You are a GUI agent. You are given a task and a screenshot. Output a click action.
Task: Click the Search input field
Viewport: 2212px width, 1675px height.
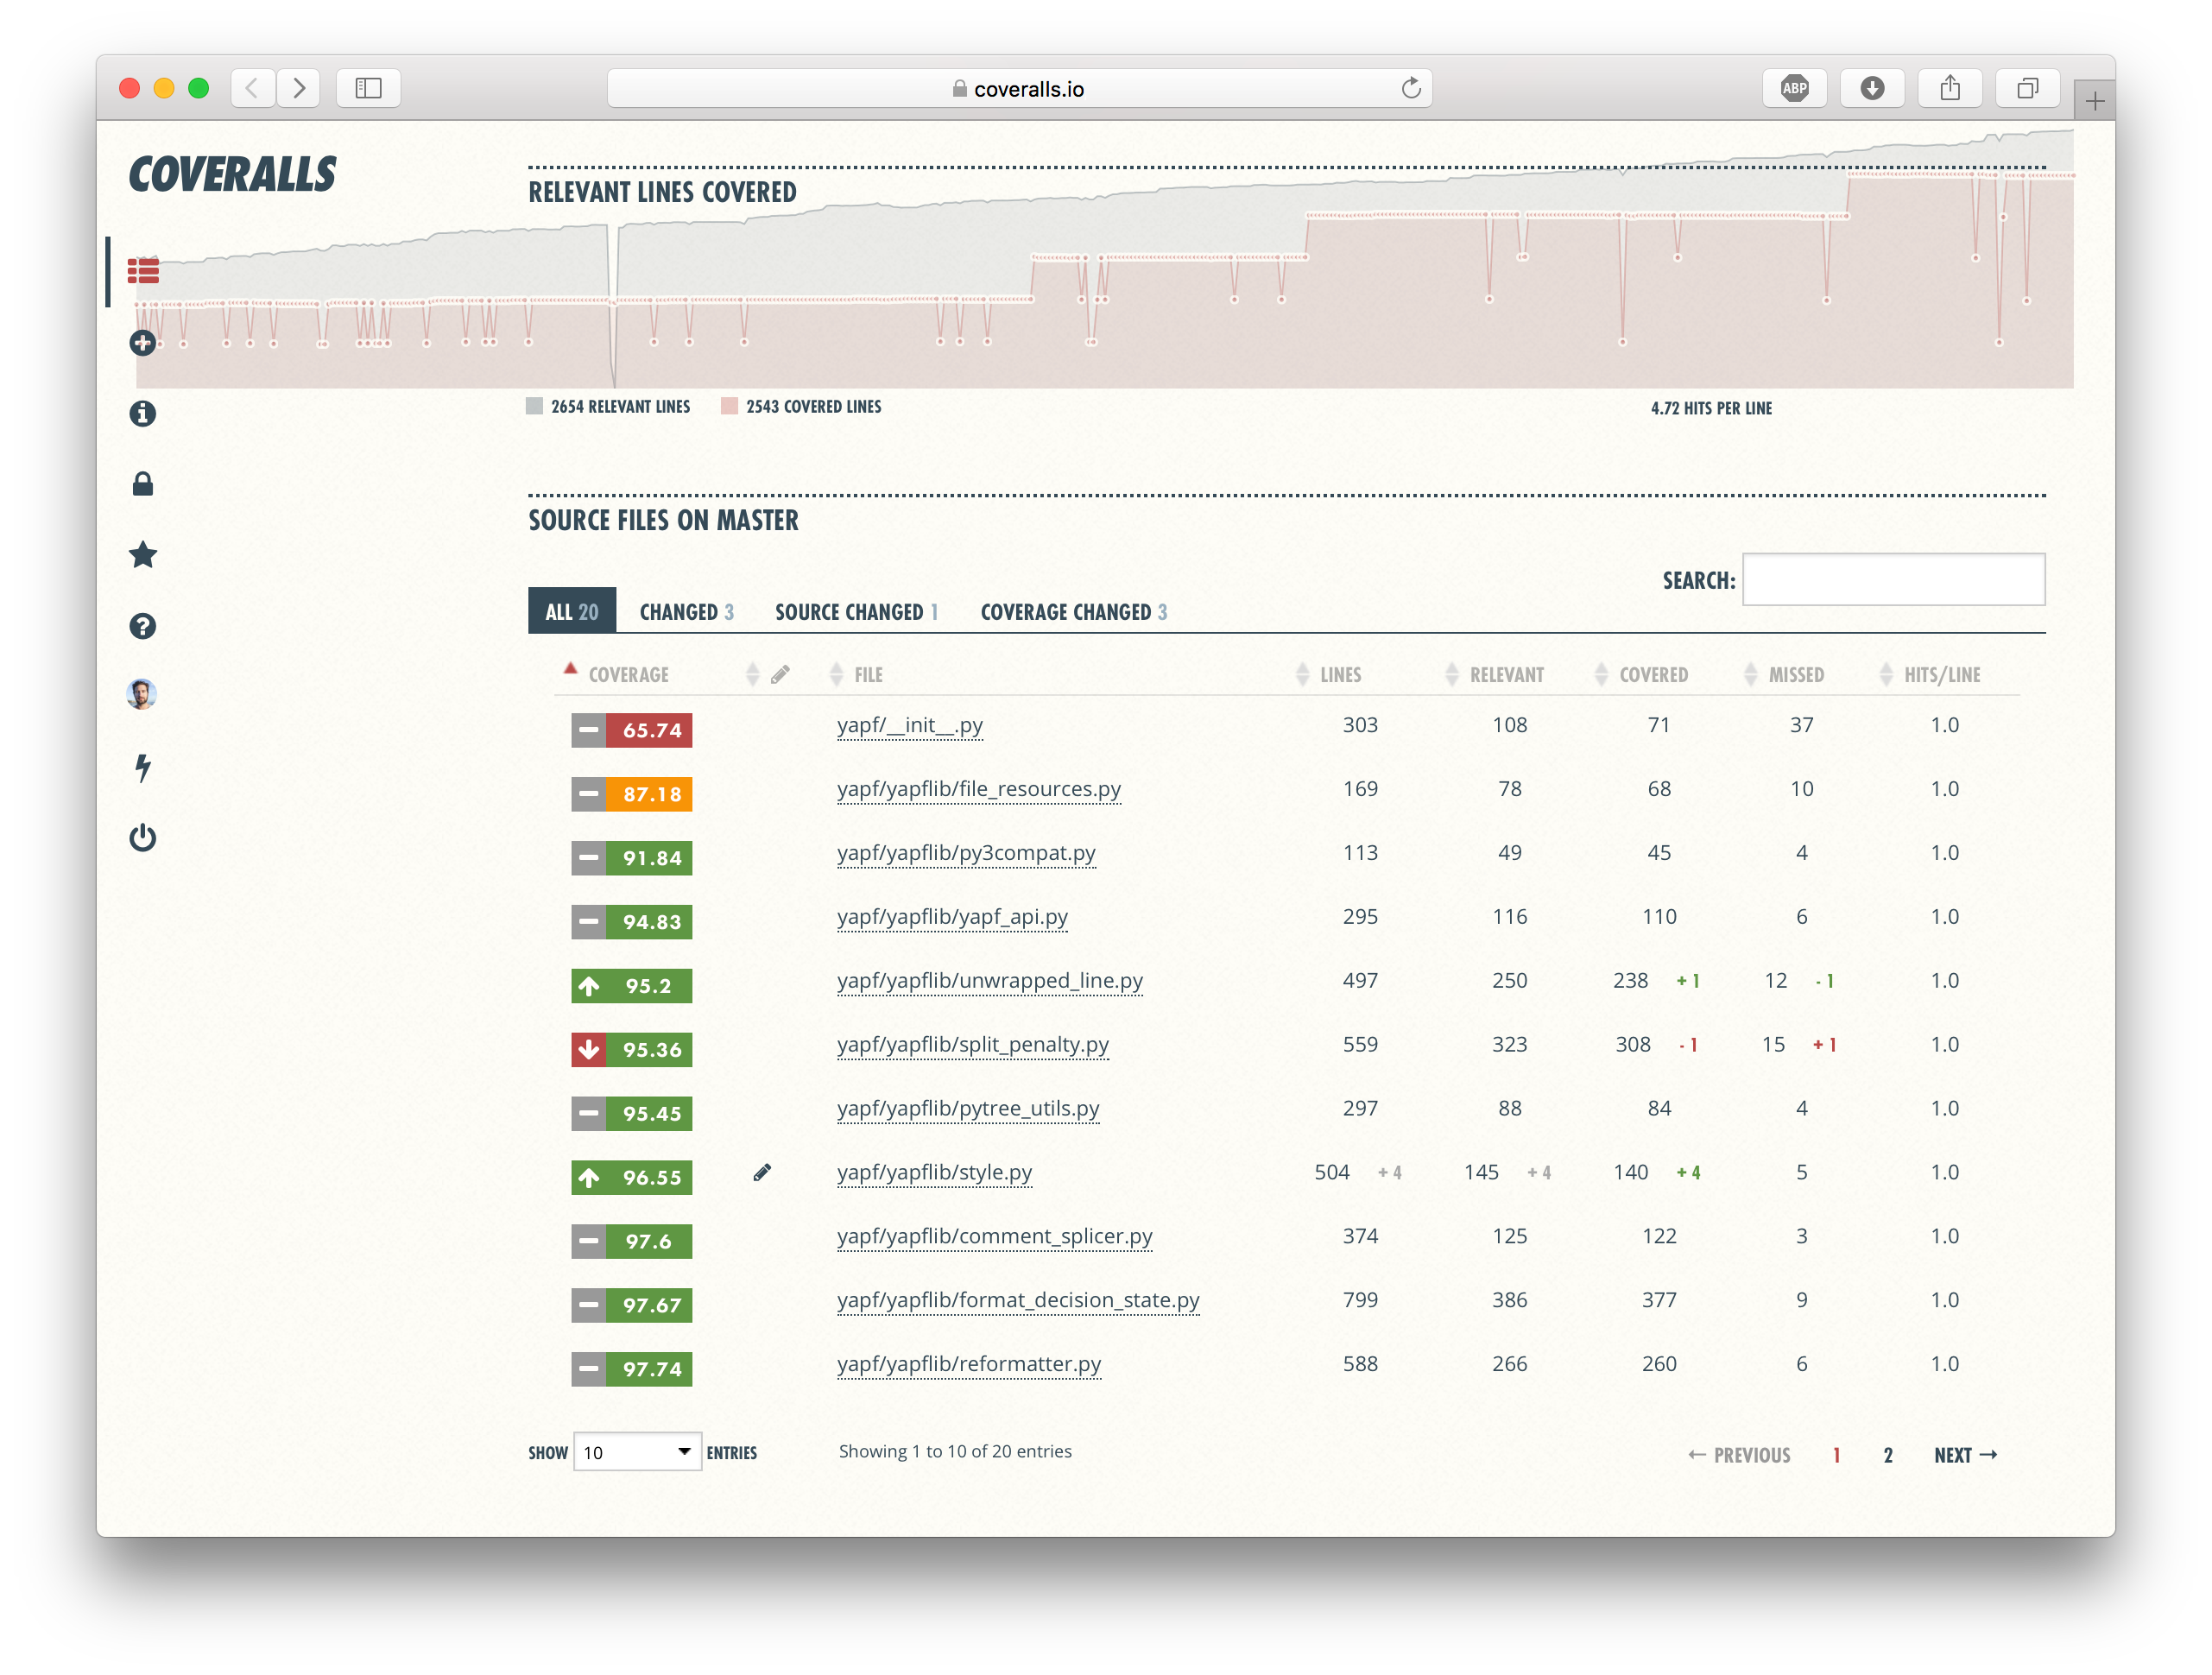1893,579
